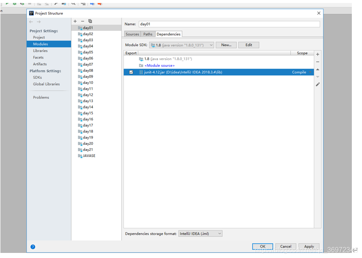362x258 pixels.
Task: Open the Module SDK dropdown
Action: [x=182, y=45]
